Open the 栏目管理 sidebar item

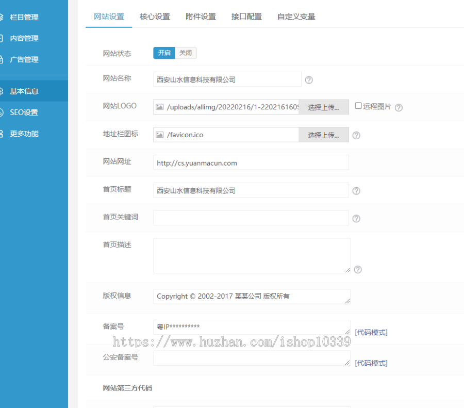(x=24, y=17)
